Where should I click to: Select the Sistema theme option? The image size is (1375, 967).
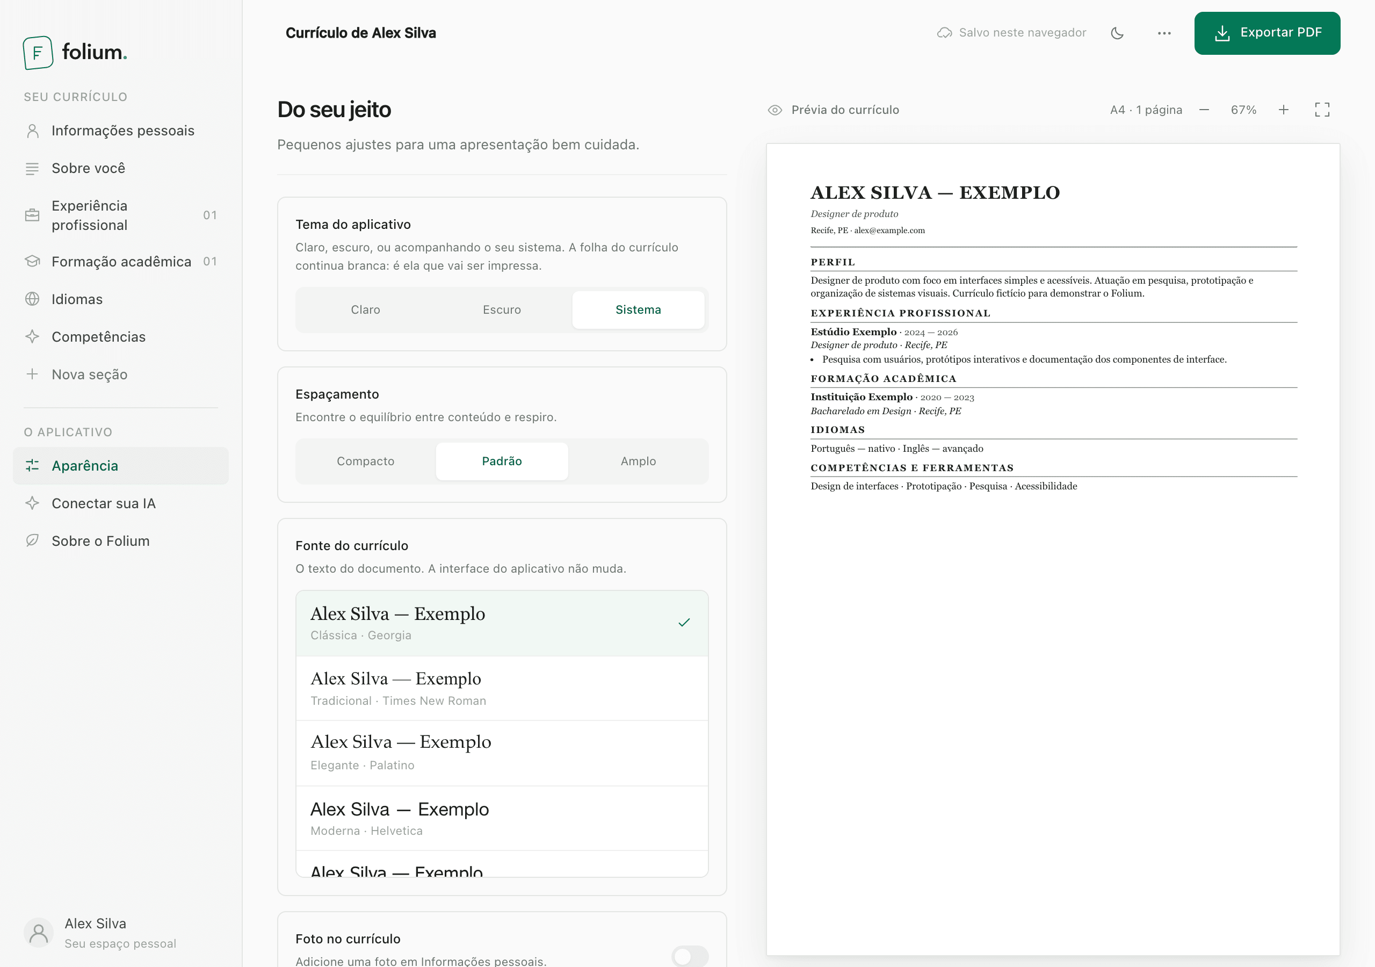coord(639,310)
